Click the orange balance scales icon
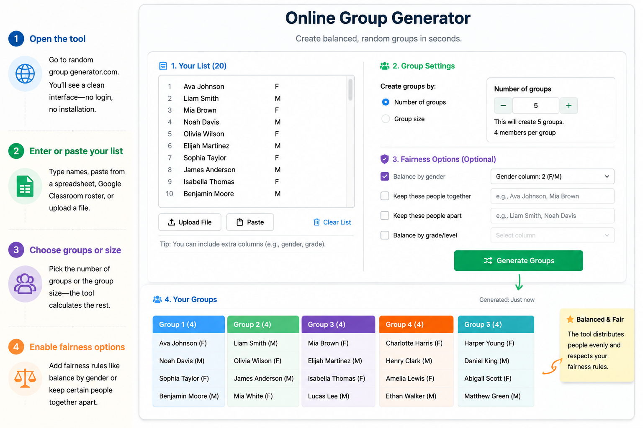 pyautogui.click(x=25, y=378)
